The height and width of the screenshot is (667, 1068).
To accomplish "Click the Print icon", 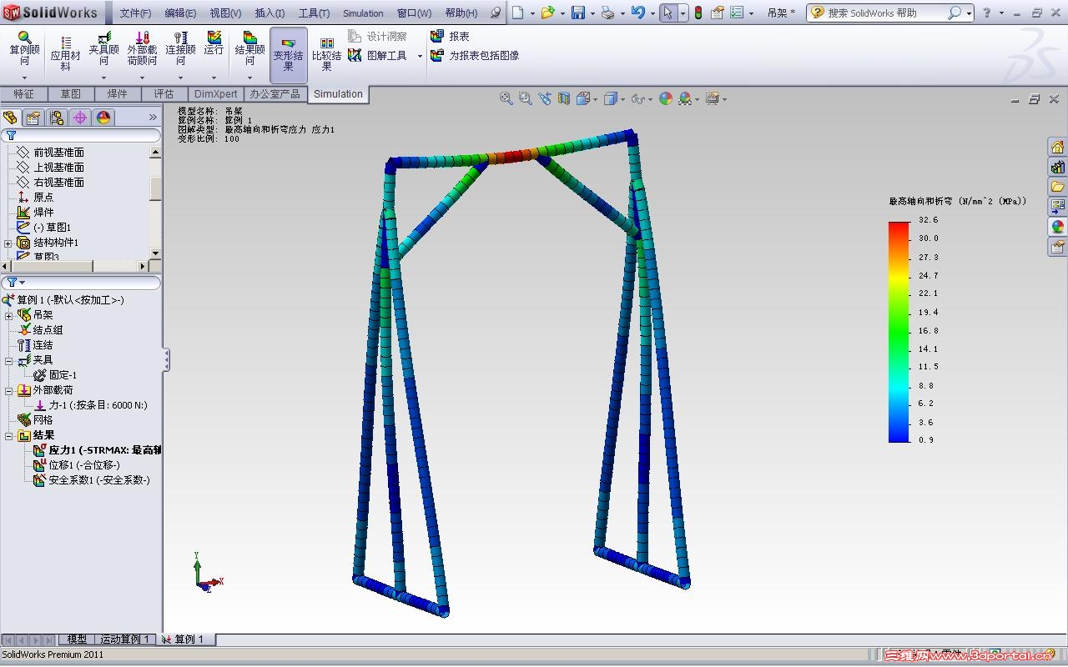I will click(x=607, y=13).
